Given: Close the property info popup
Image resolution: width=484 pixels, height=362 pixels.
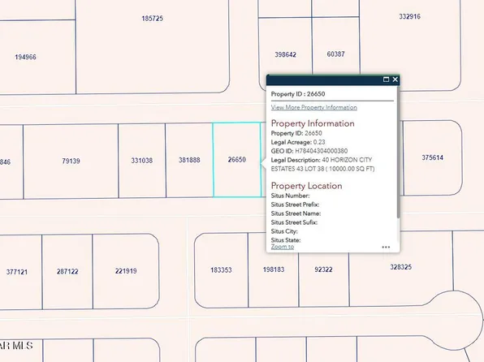Looking at the screenshot, I should [x=395, y=80].
